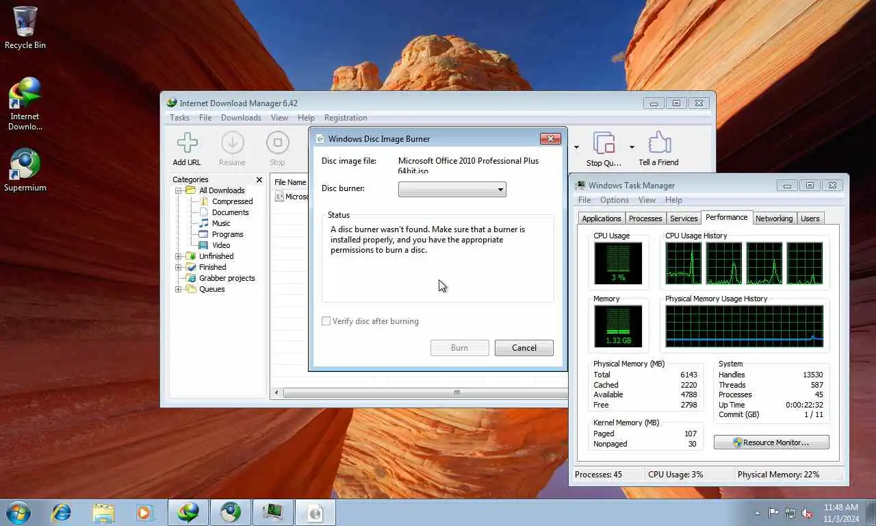
Task: Click the network tray icon
Action: pyautogui.click(x=790, y=512)
